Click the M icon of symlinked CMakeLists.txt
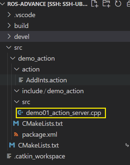 tap(12, 145)
